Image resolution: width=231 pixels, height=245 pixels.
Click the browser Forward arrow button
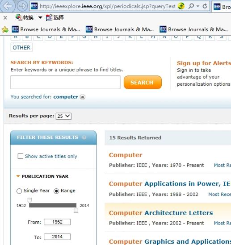tap(22, 6)
